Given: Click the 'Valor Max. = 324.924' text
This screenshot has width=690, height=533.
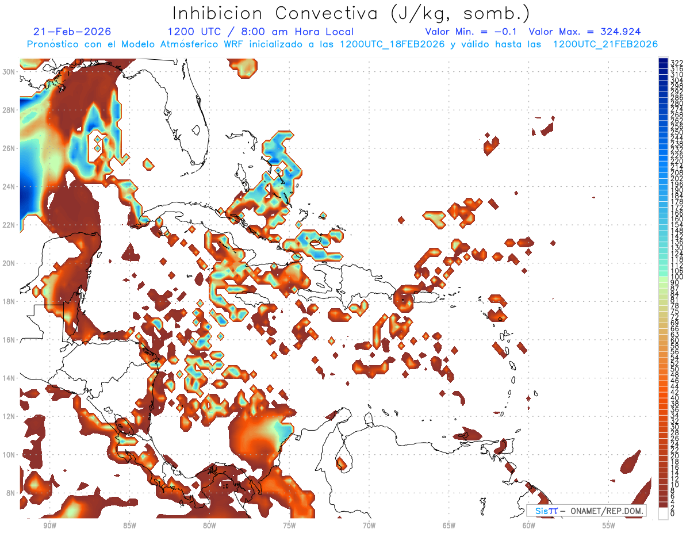Looking at the screenshot, I should click(x=585, y=32).
